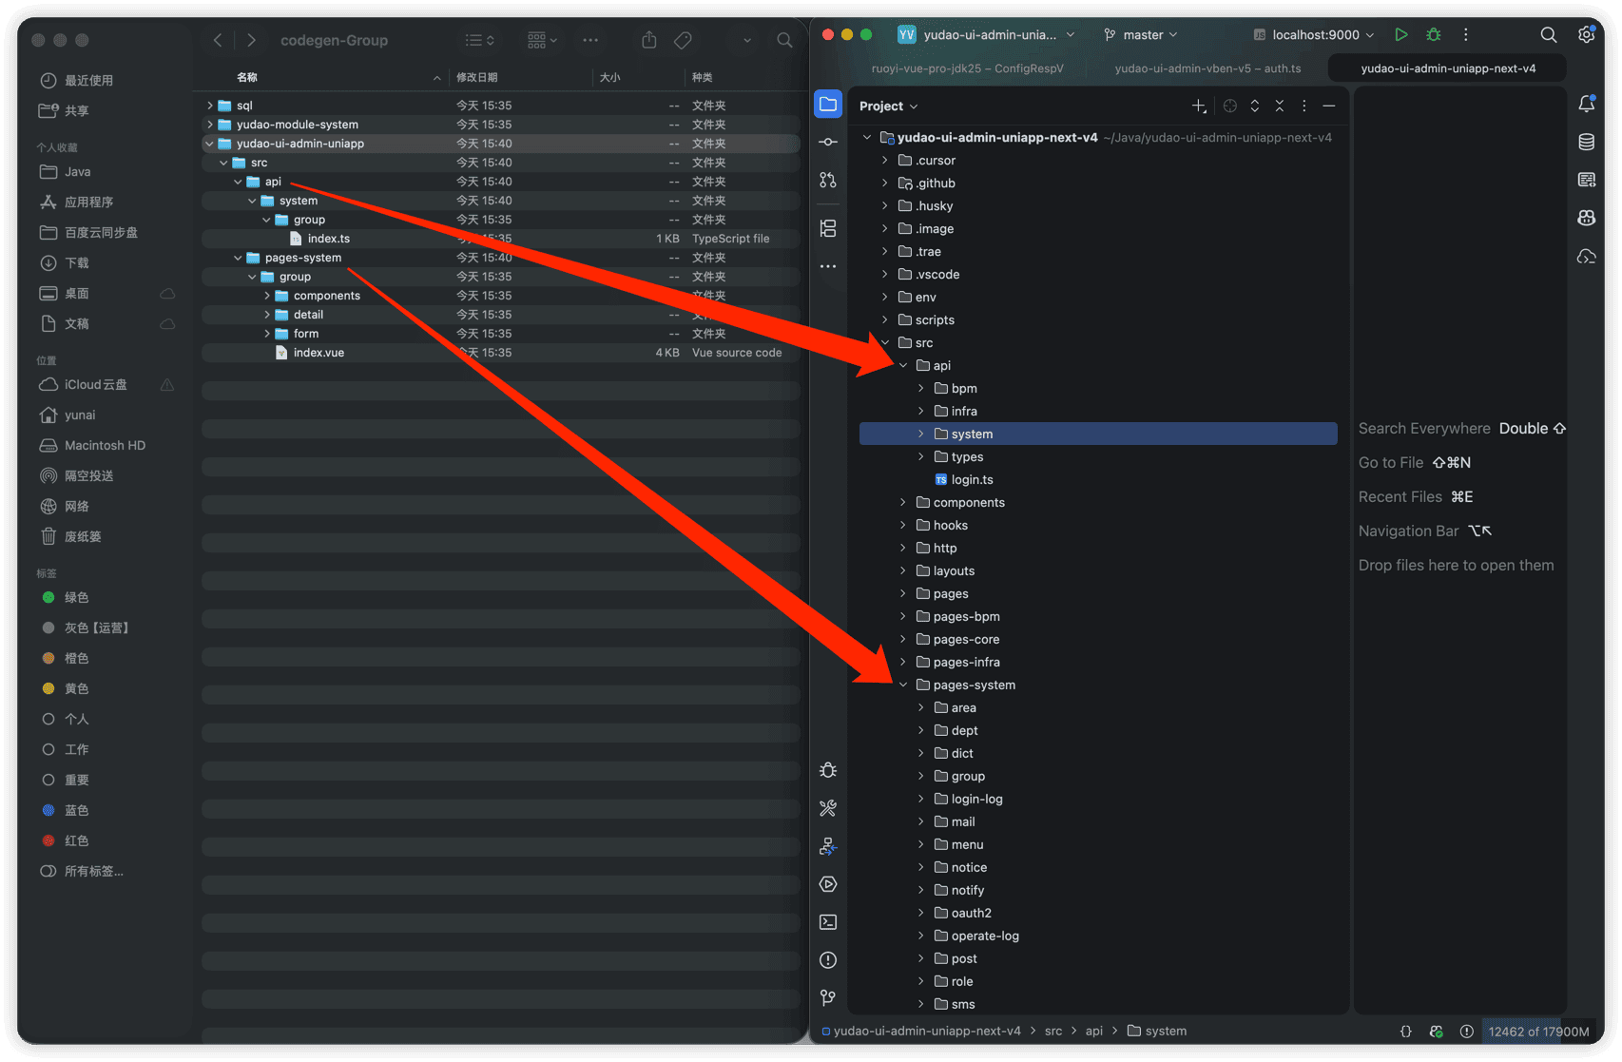Viewport: 1622px width, 1062px height.
Task: Click the Run green play button
Action: point(1400,34)
